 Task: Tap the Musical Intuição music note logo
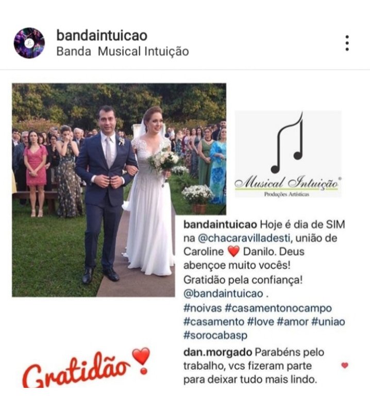[x=288, y=154]
